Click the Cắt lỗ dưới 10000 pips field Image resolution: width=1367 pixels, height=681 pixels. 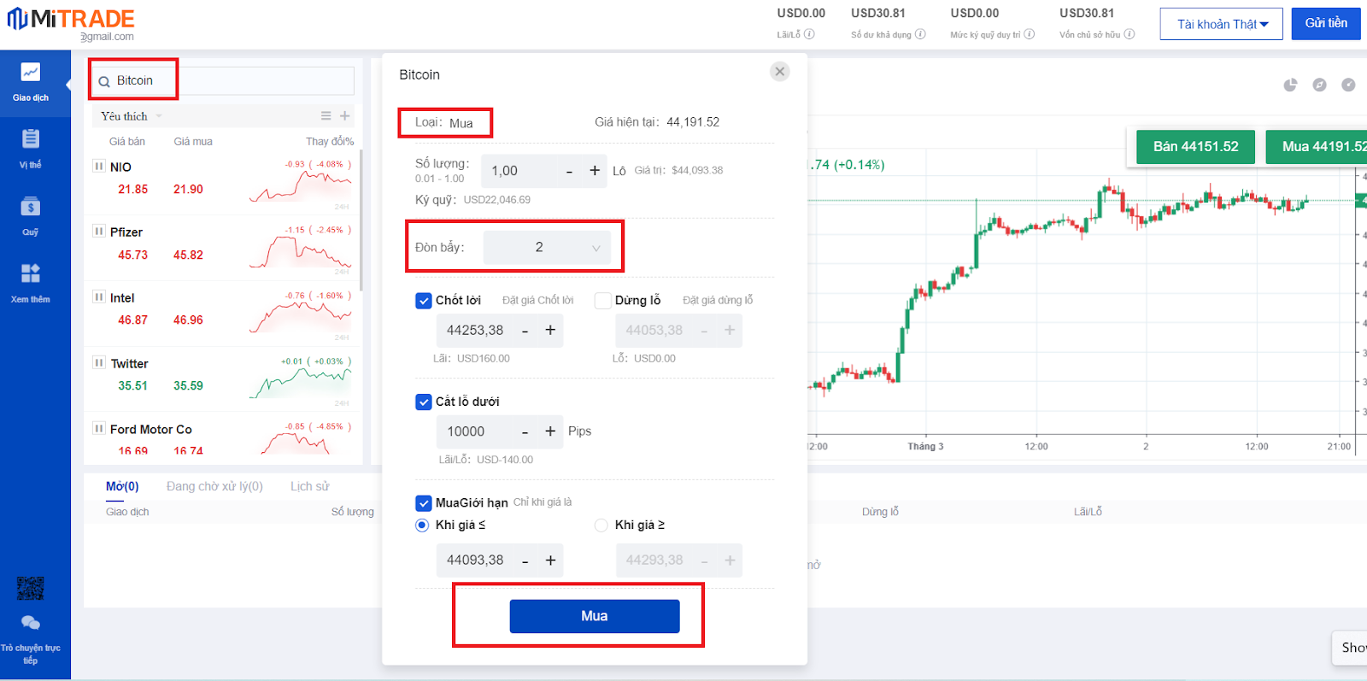tap(475, 431)
